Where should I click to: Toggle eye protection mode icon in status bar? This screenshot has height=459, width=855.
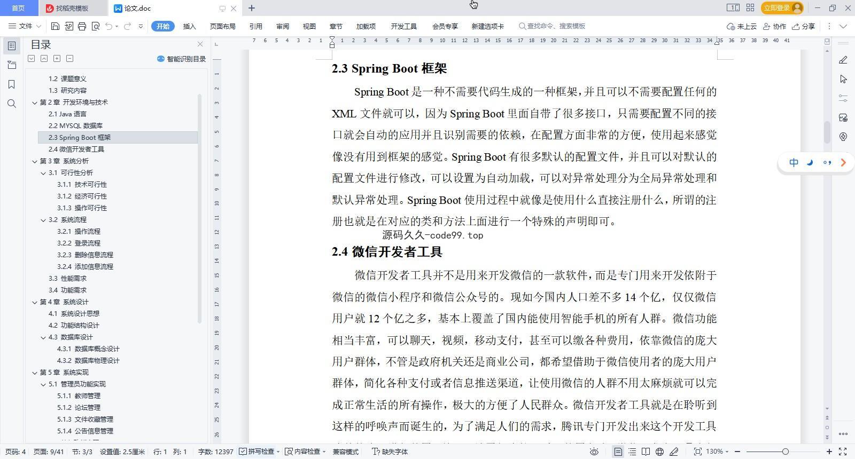coord(594,452)
